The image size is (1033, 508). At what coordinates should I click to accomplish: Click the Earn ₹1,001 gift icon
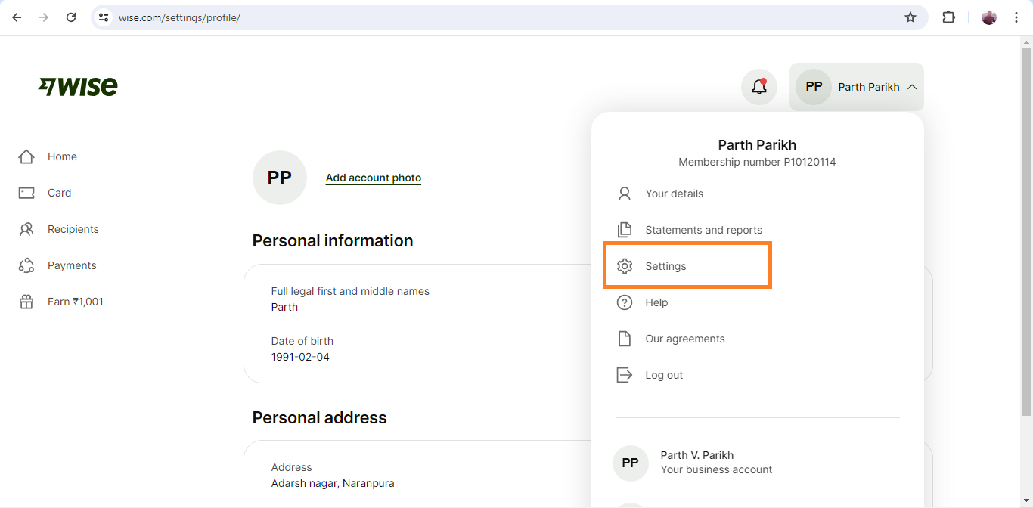click(26, 302)
